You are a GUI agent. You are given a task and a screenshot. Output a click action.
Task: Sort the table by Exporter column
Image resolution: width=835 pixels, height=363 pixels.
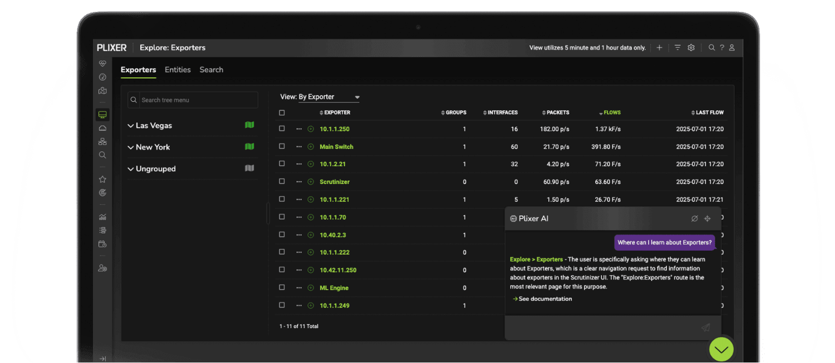[x=335, y=113]
